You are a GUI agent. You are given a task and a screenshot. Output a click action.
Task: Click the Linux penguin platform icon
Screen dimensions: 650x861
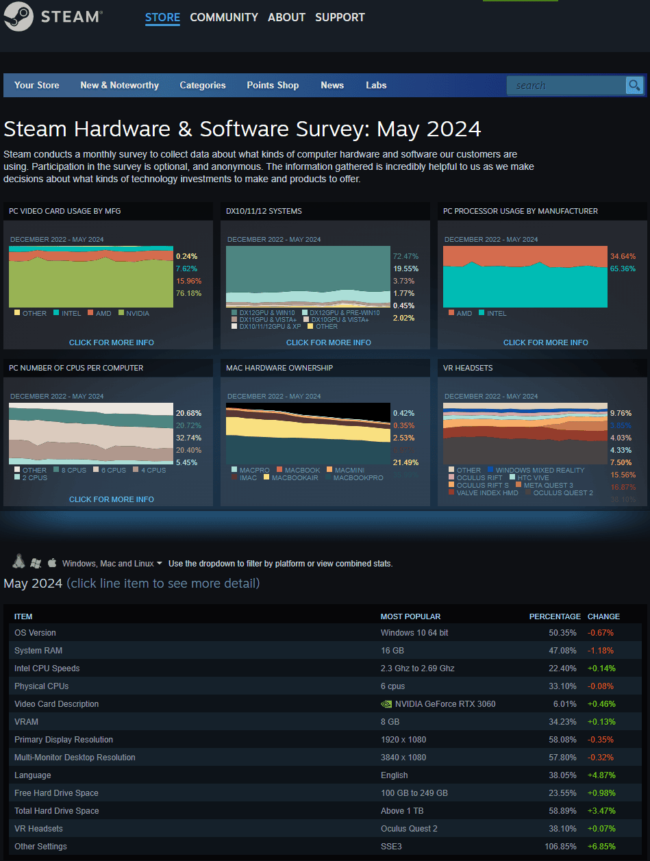pyautogui.click(x=19, y=562)
